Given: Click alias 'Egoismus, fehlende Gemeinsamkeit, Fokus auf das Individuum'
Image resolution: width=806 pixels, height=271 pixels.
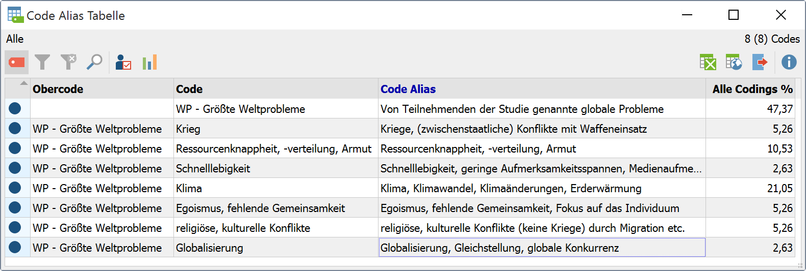Looking at the screenshot, I should point(542,208).
